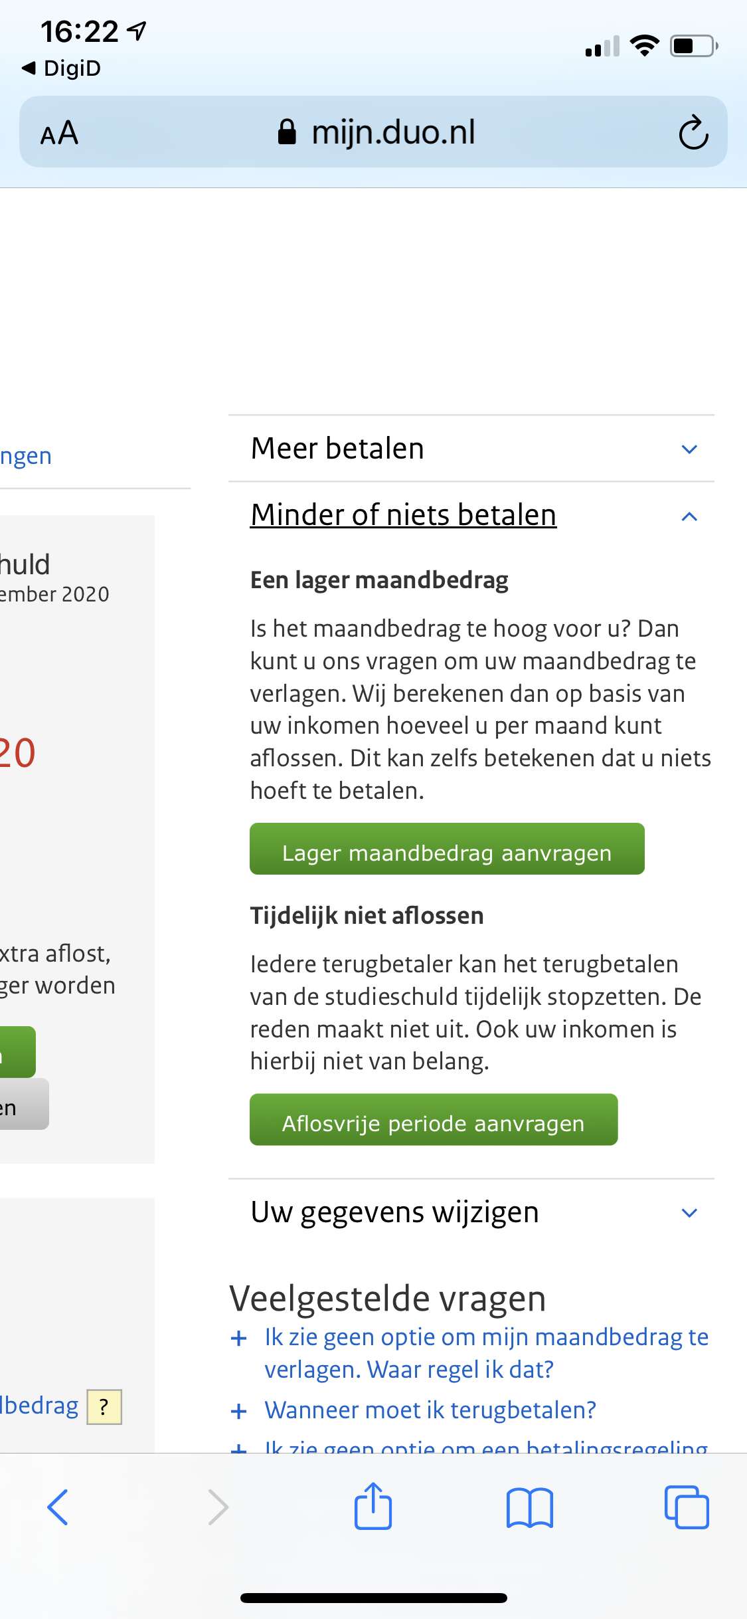This screenshot has width=747, height=1619.
Task: Expand the Uw gegevens wijzigen chevron
Action: 689,1213
